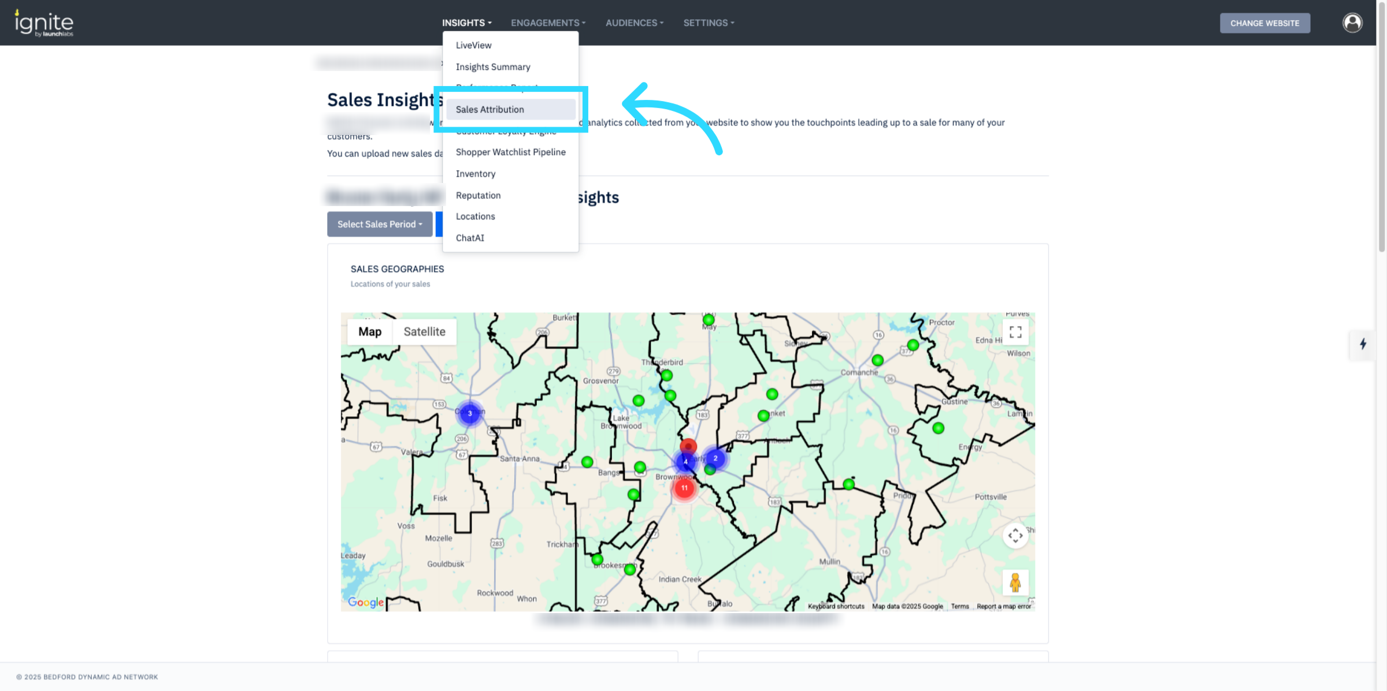
Task: Open the Report a map error link
Action: click(x=1003, y=606)
